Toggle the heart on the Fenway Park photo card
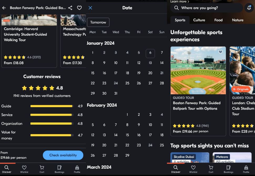The image size is (255, 176). [x=220, y=52]
